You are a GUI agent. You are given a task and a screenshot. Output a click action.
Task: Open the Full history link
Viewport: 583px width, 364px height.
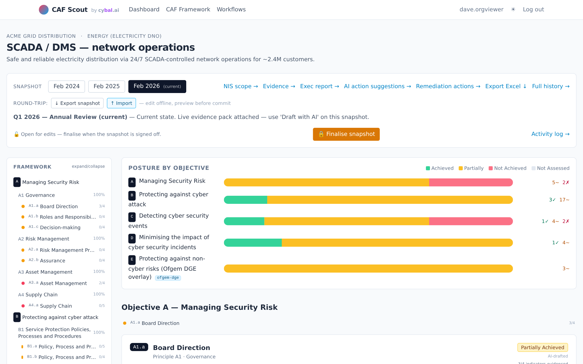click(551, 86)
